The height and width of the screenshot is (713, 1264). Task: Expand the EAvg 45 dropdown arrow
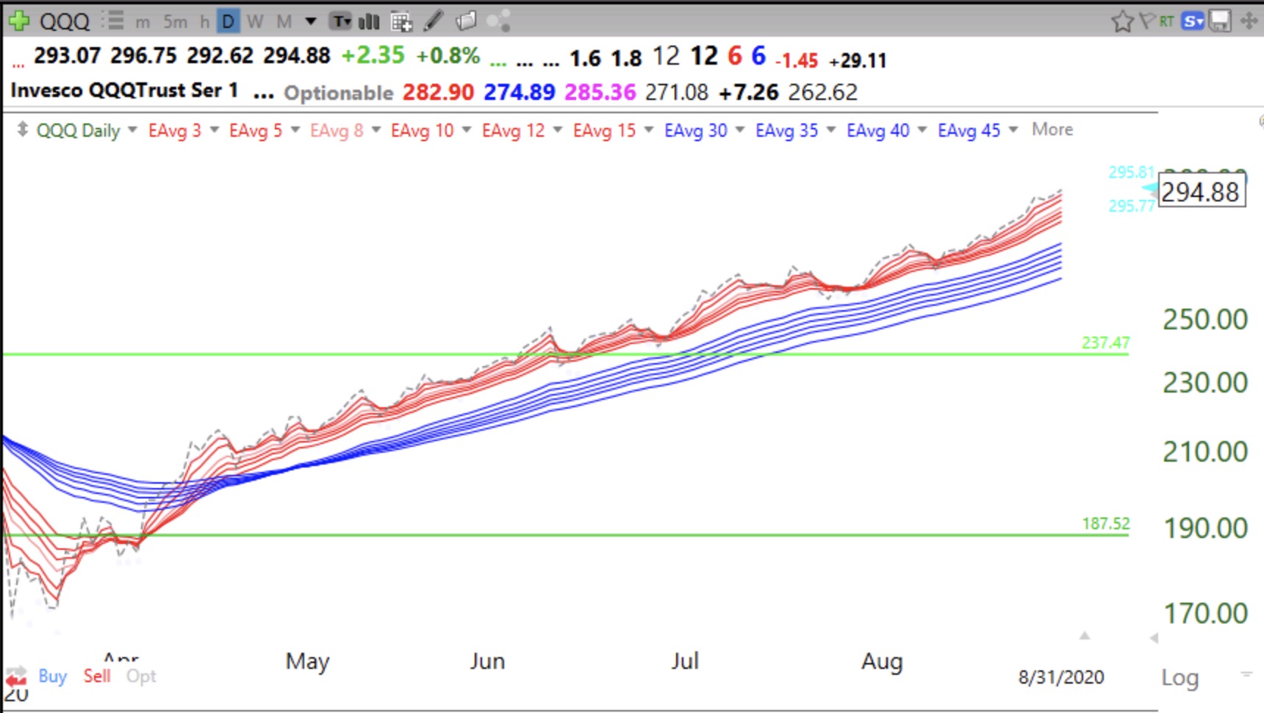tap(1013, 130)
